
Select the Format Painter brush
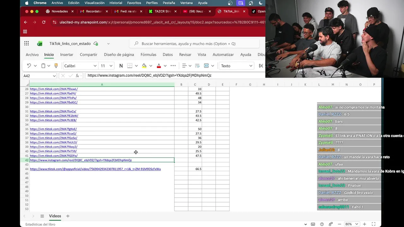[x=56, y=66]
